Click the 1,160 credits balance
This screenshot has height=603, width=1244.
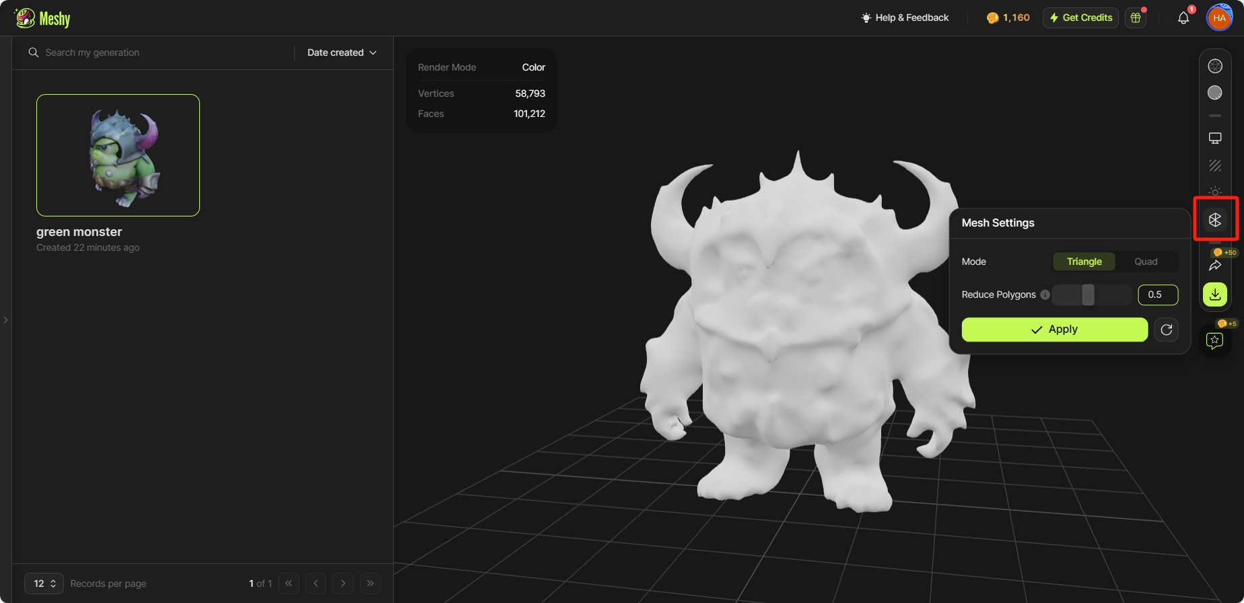(x=1008, y=17)
